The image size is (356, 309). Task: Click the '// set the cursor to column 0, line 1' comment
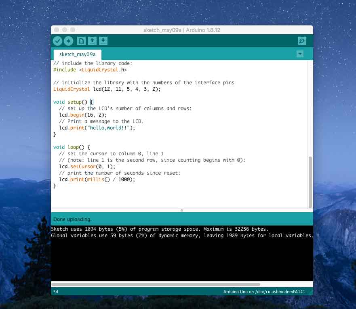(x=111, y=154)
